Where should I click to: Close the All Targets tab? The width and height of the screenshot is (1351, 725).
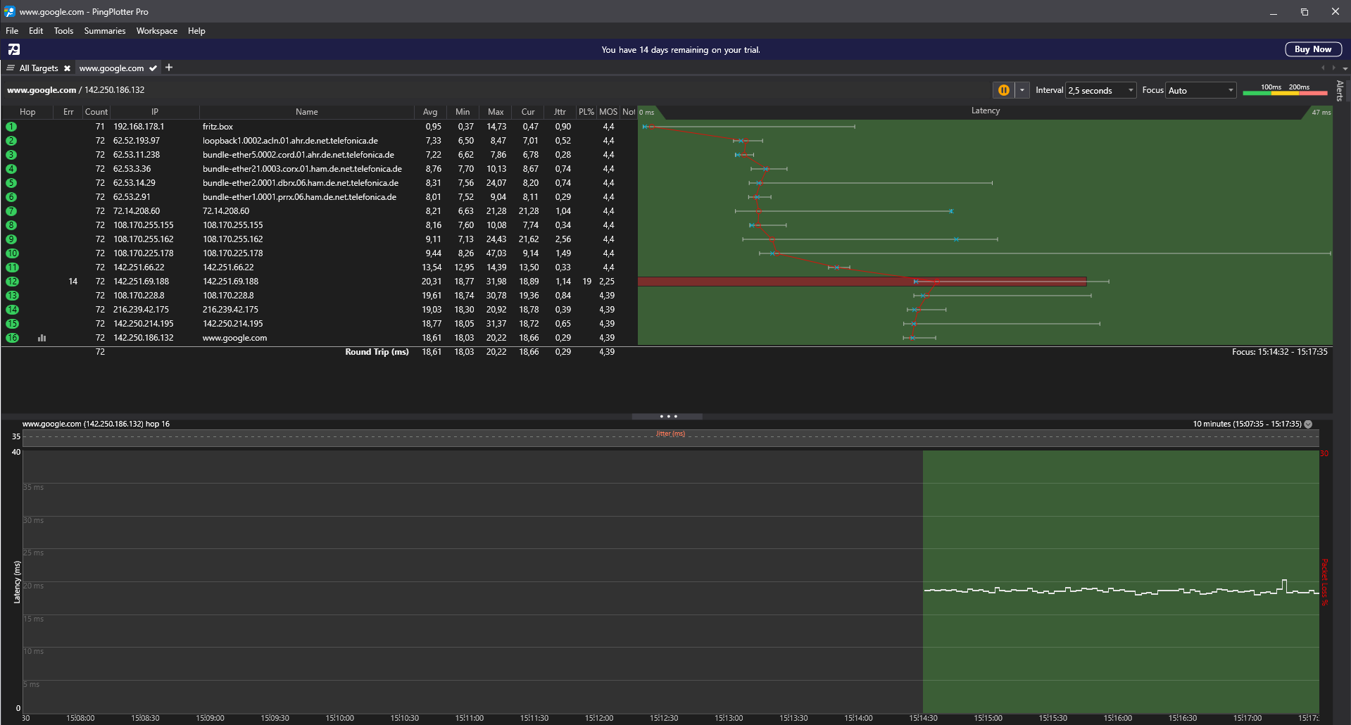(67, 68)
